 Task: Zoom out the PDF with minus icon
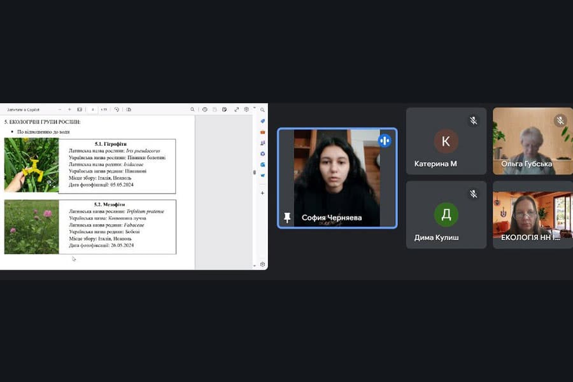coord(60,110)
